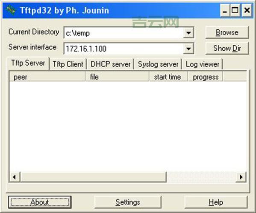Viewport: 256px width, 213px height.
Task: Click the horizontal scrollbar right arrow
Action: click(241, 177)
